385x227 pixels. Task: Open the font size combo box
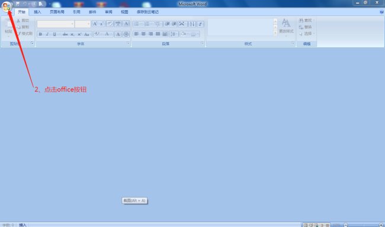[83, 24]
